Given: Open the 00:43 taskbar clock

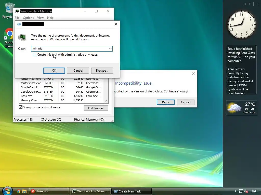Looking at the screenshot, I should point(254,191).
